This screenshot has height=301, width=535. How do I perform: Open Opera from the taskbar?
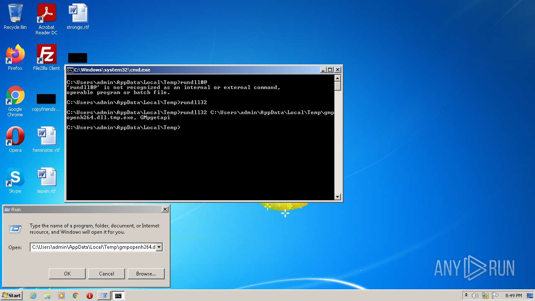click(x=89, y=296)
